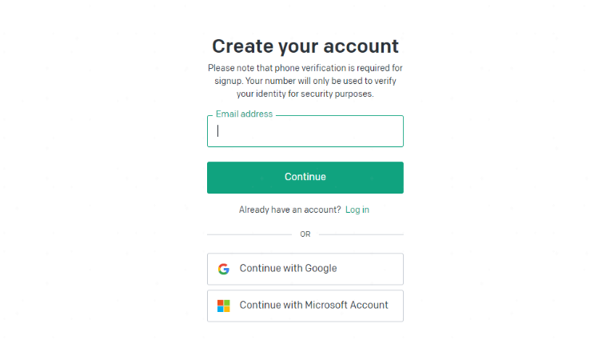This screenshot has height=352, width=614.
Task: Click the phone verification notice paragraph
Action: coord(305,81)
